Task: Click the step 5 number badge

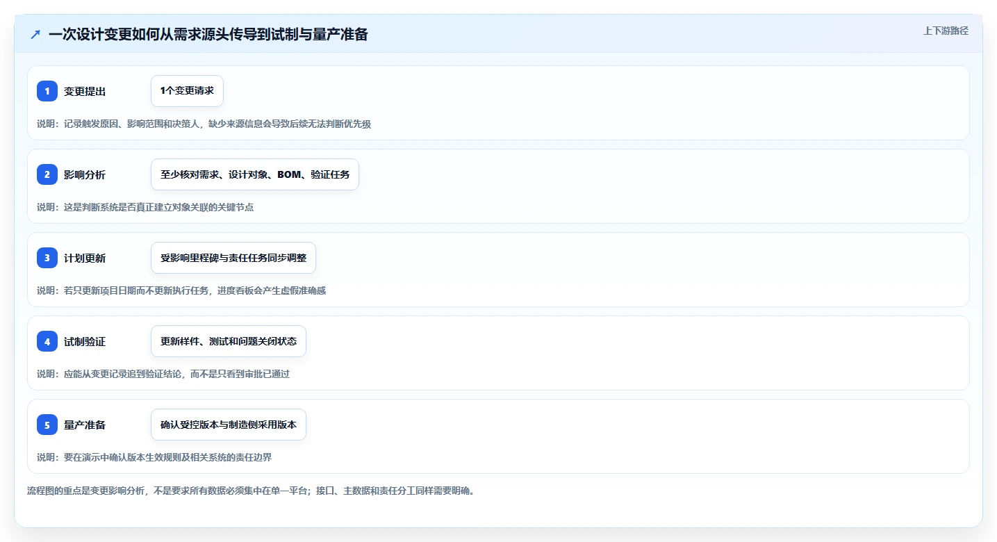Action: pyautogui.click(x=47, y=425)
